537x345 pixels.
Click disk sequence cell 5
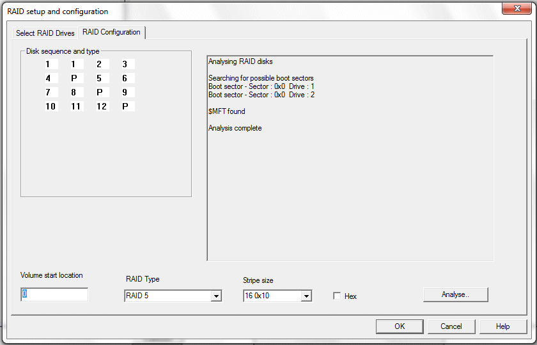coord(99,78)
